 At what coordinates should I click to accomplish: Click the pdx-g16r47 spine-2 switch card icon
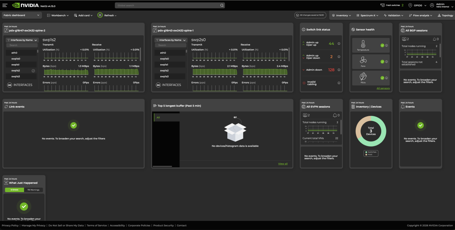tap(6, 31)
